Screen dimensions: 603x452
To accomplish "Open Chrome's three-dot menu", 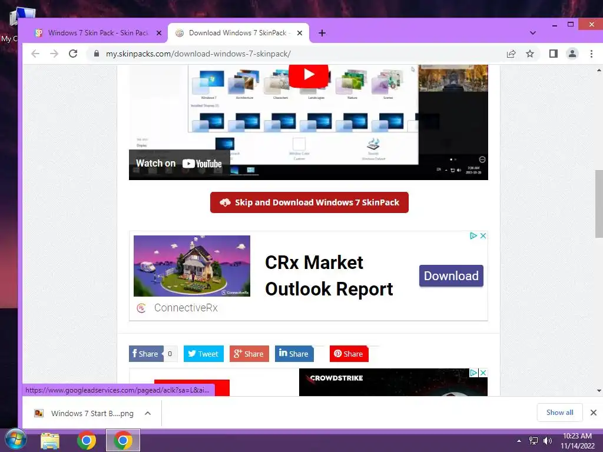I will pos(591,54).
